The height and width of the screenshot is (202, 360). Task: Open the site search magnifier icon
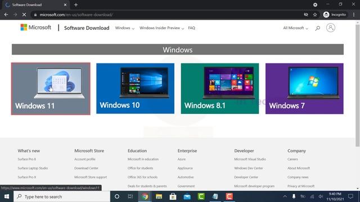tap(317, 28)
